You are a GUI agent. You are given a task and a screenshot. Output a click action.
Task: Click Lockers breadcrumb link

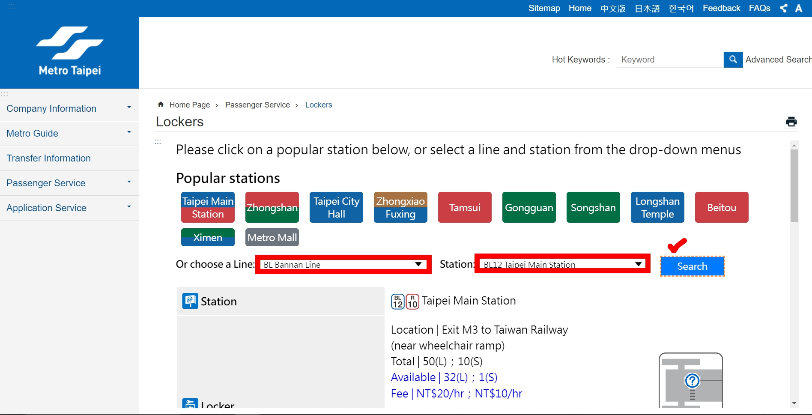pos(319,105)
